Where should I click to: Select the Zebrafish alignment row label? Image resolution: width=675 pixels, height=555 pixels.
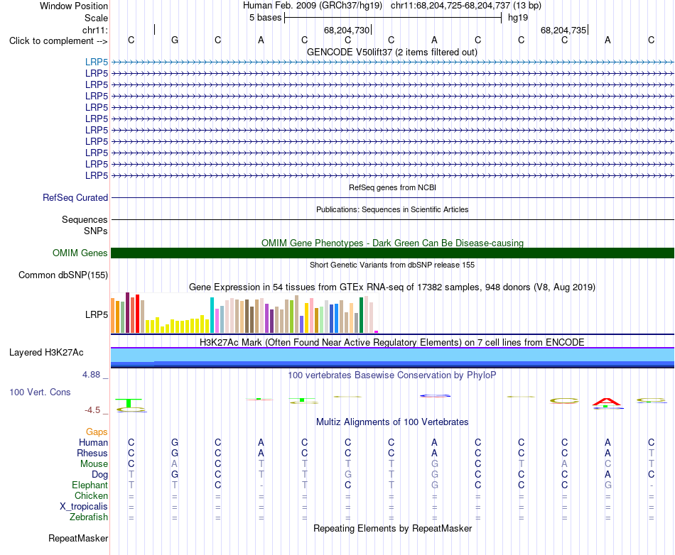click(x=89, y=517)
